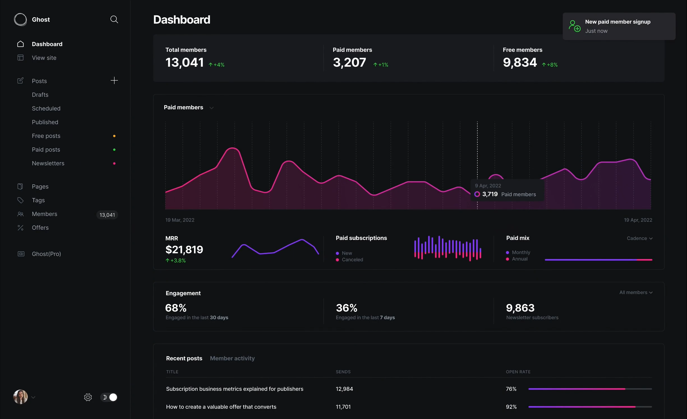Select the Dashboard home icon

pos(20,44)
